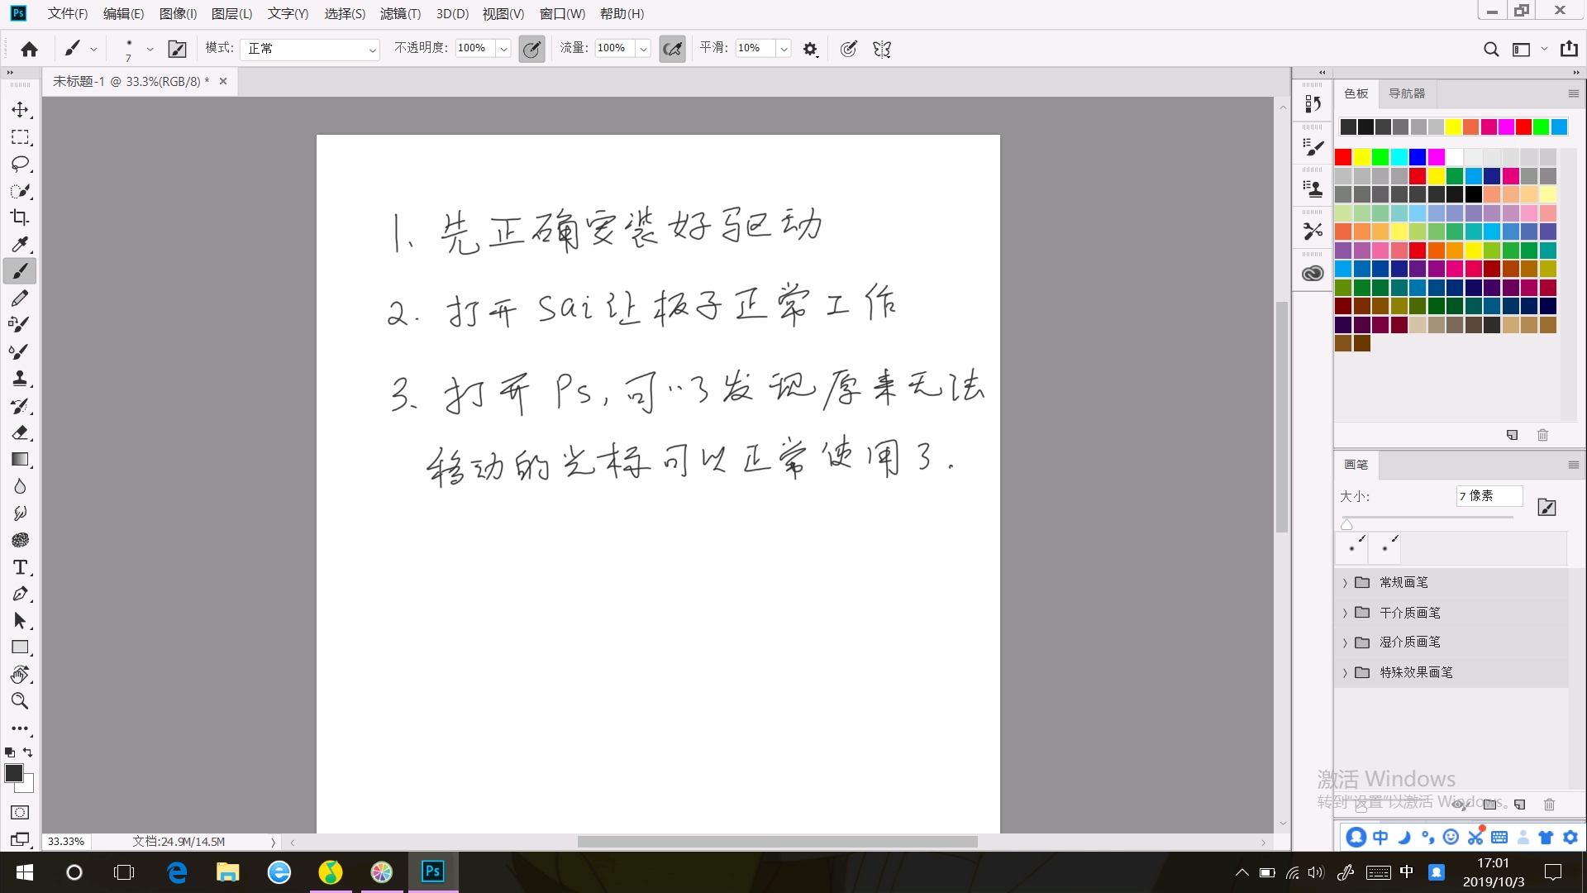Select the Eyedropper tool
Screen dimensions: 1587x893
[20, 244]
